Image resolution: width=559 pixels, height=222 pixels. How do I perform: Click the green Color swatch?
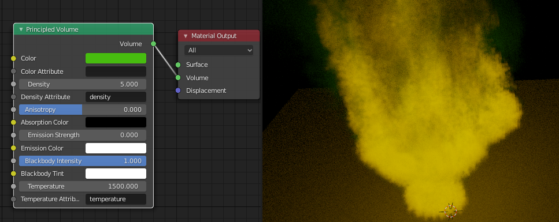click(x=116, y=58)
